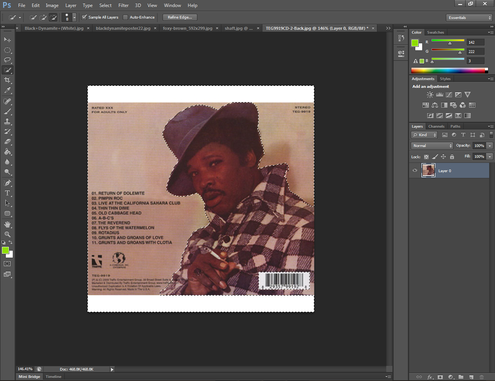The image size is (495, 381).
Task: Edit the G channel value field
Action: pos(476,51)
